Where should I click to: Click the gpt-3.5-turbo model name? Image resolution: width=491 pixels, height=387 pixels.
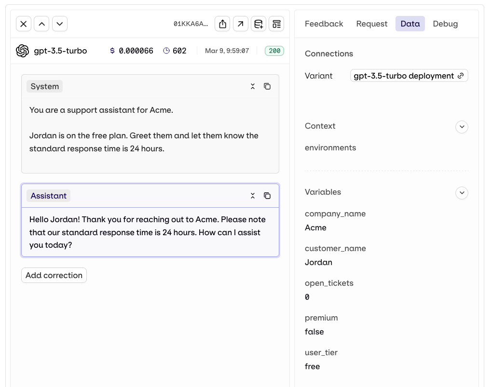pos(60,51)
